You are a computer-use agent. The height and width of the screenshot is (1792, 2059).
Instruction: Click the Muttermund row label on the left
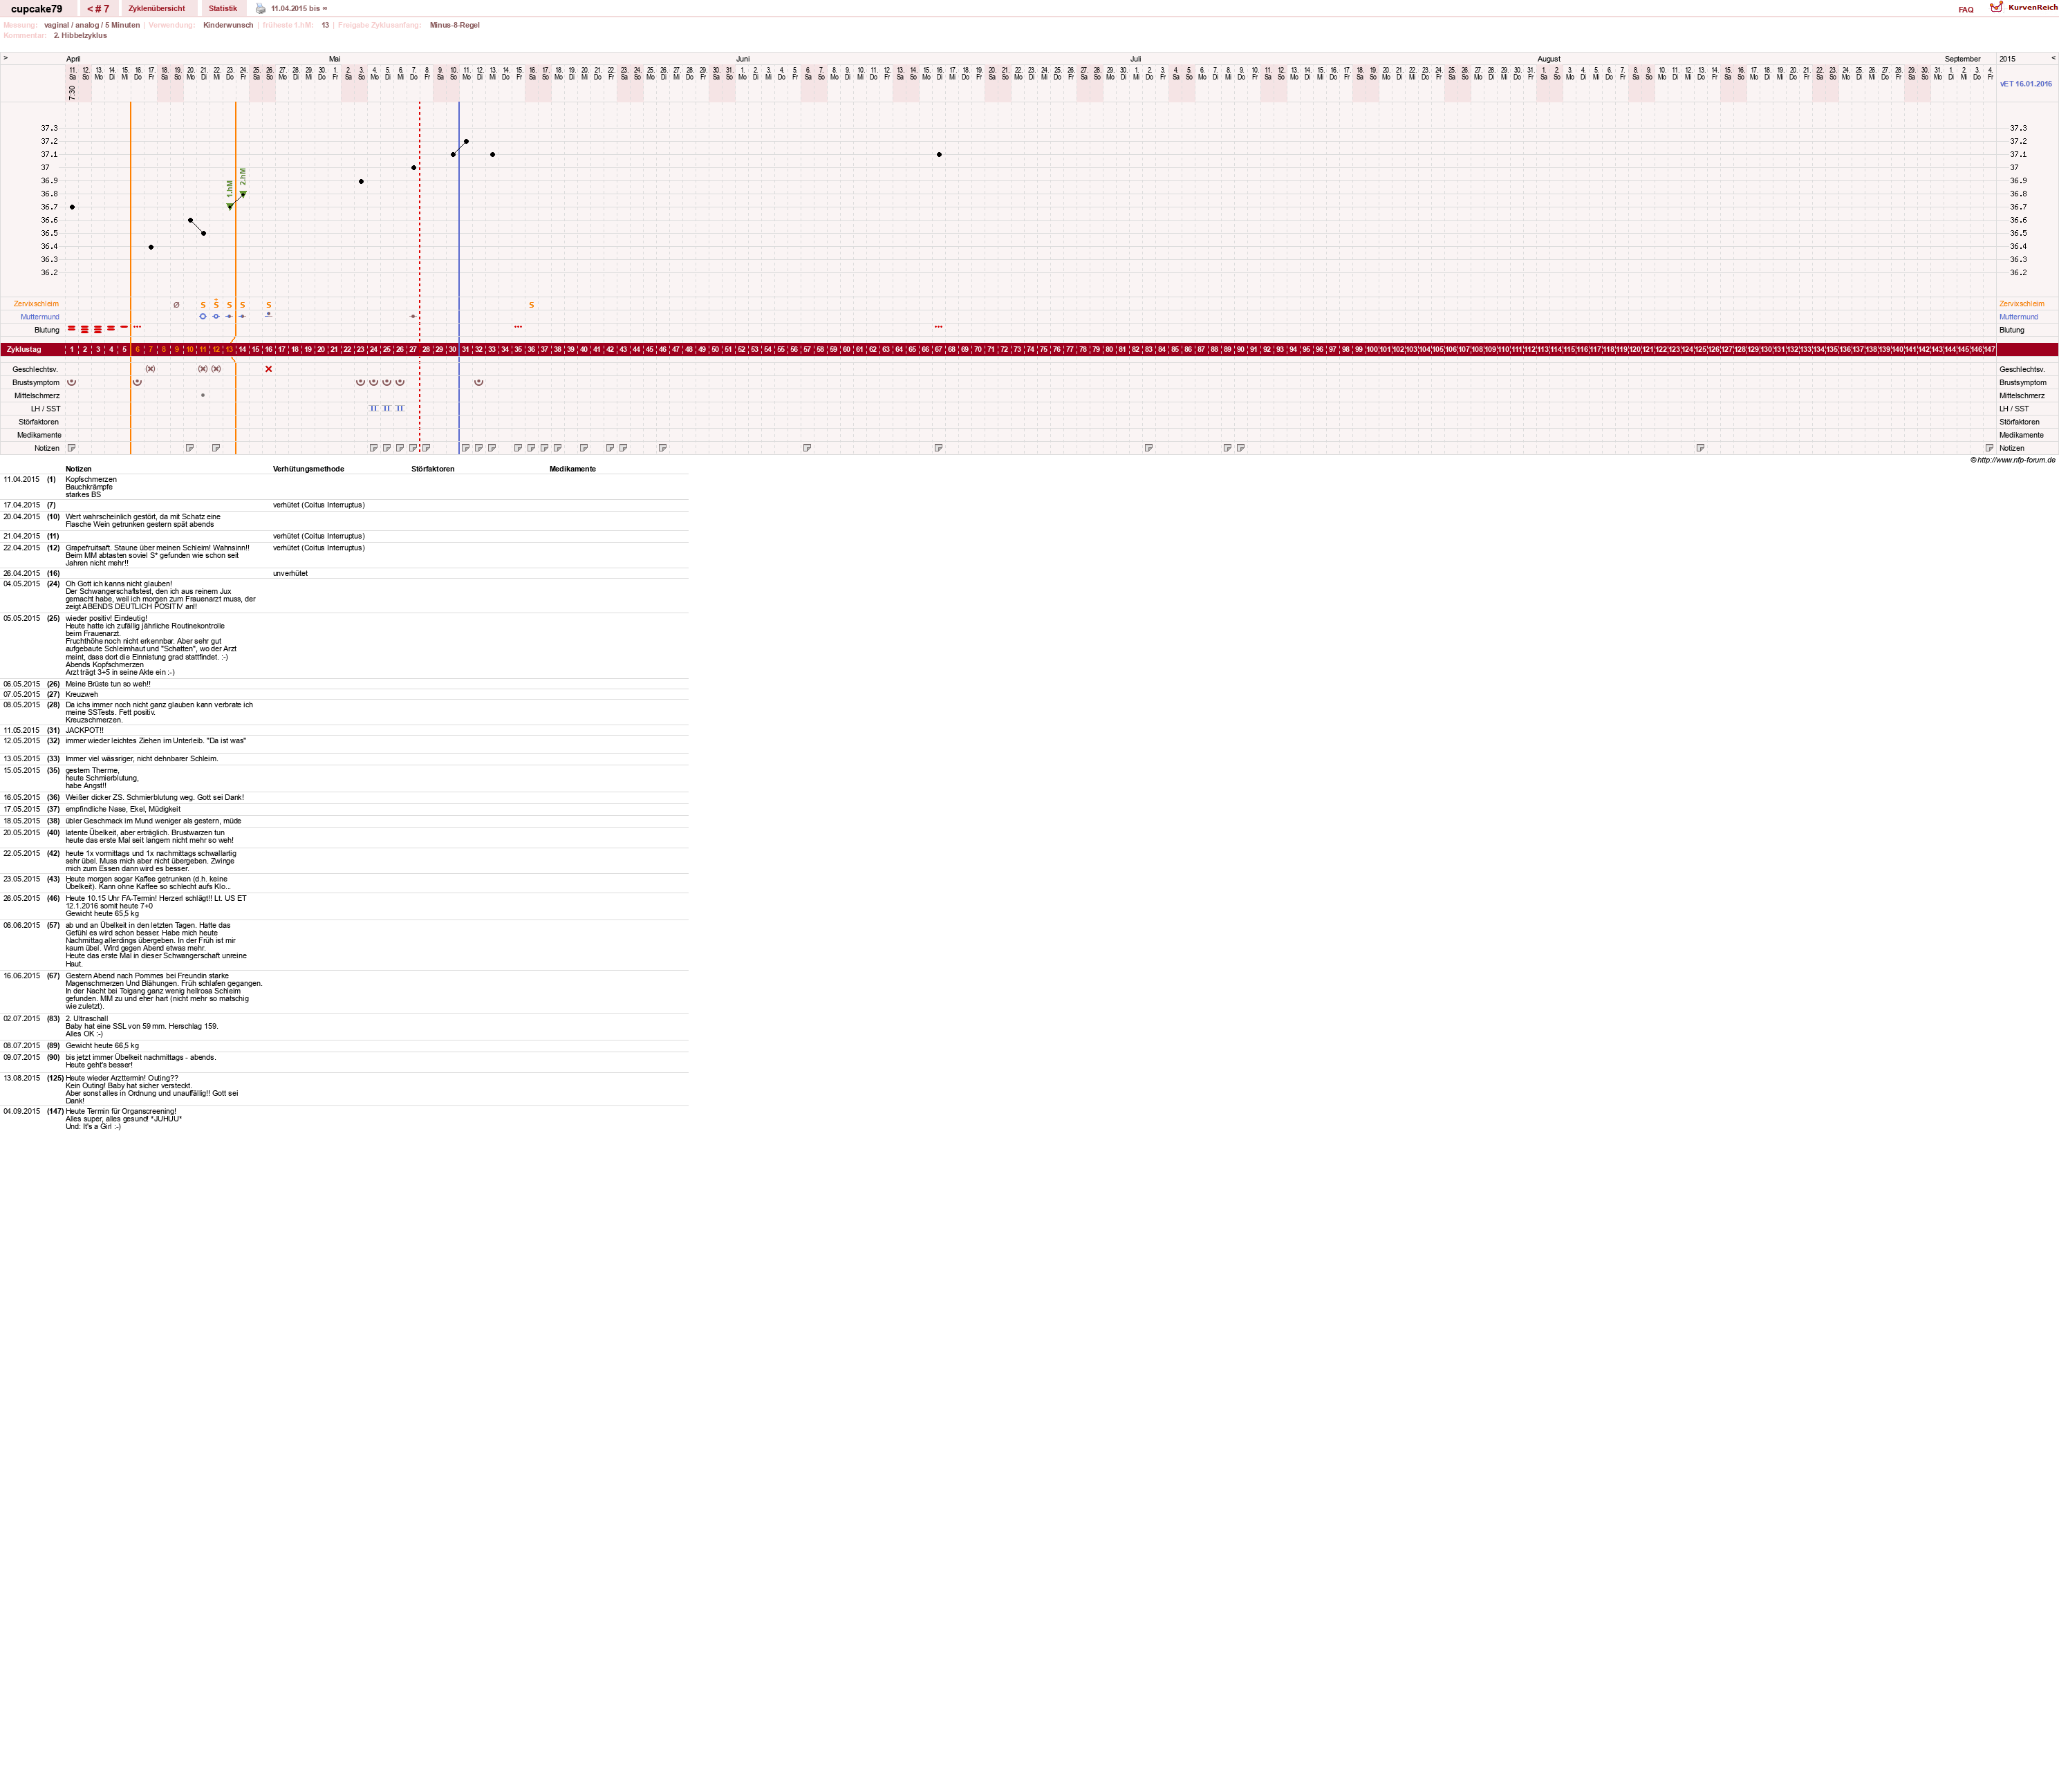40,317
